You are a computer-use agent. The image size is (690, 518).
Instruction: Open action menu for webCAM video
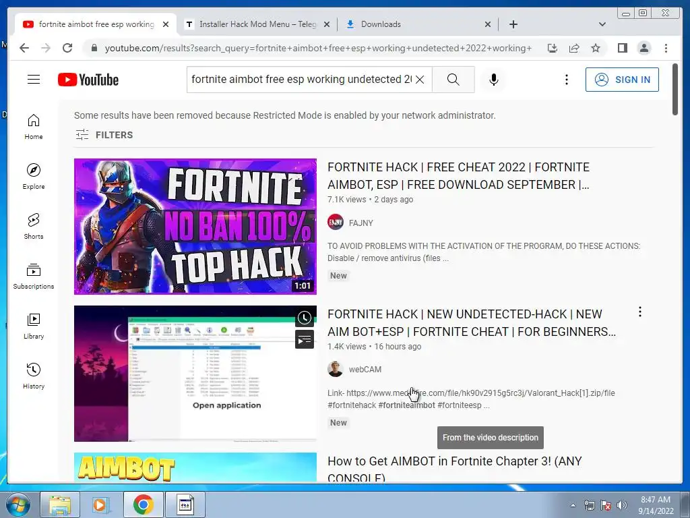640,312
